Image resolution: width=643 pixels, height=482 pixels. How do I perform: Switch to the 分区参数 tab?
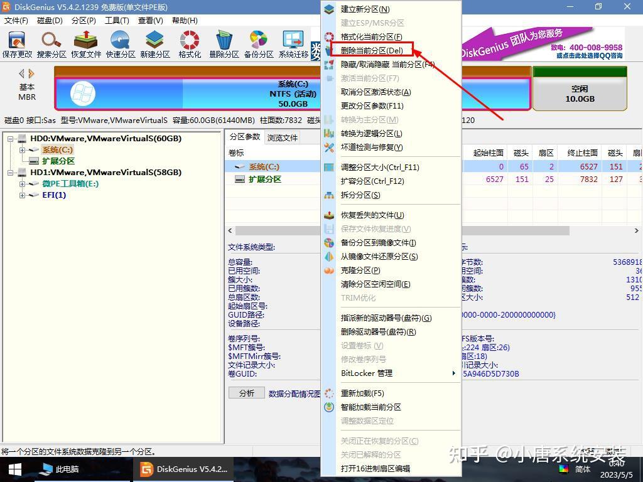(245, 137)
